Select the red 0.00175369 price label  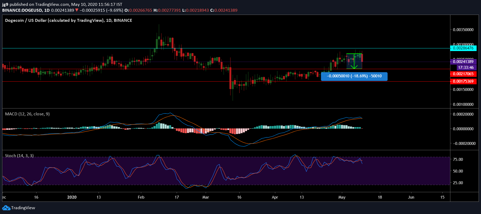(463, 81)
